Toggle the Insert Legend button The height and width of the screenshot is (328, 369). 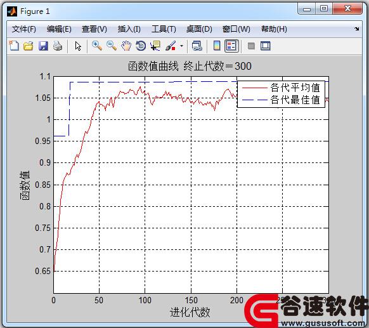[x=231, y=46]
